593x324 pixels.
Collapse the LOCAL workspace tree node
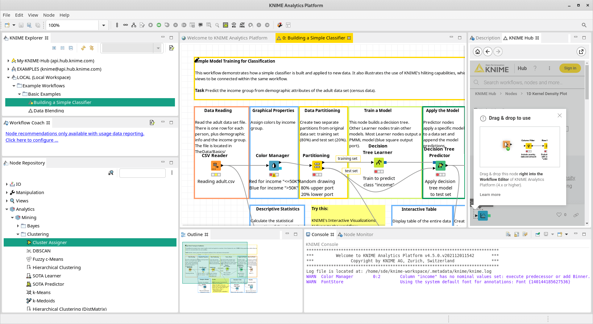pyautogui.click(x=8, y=77)
